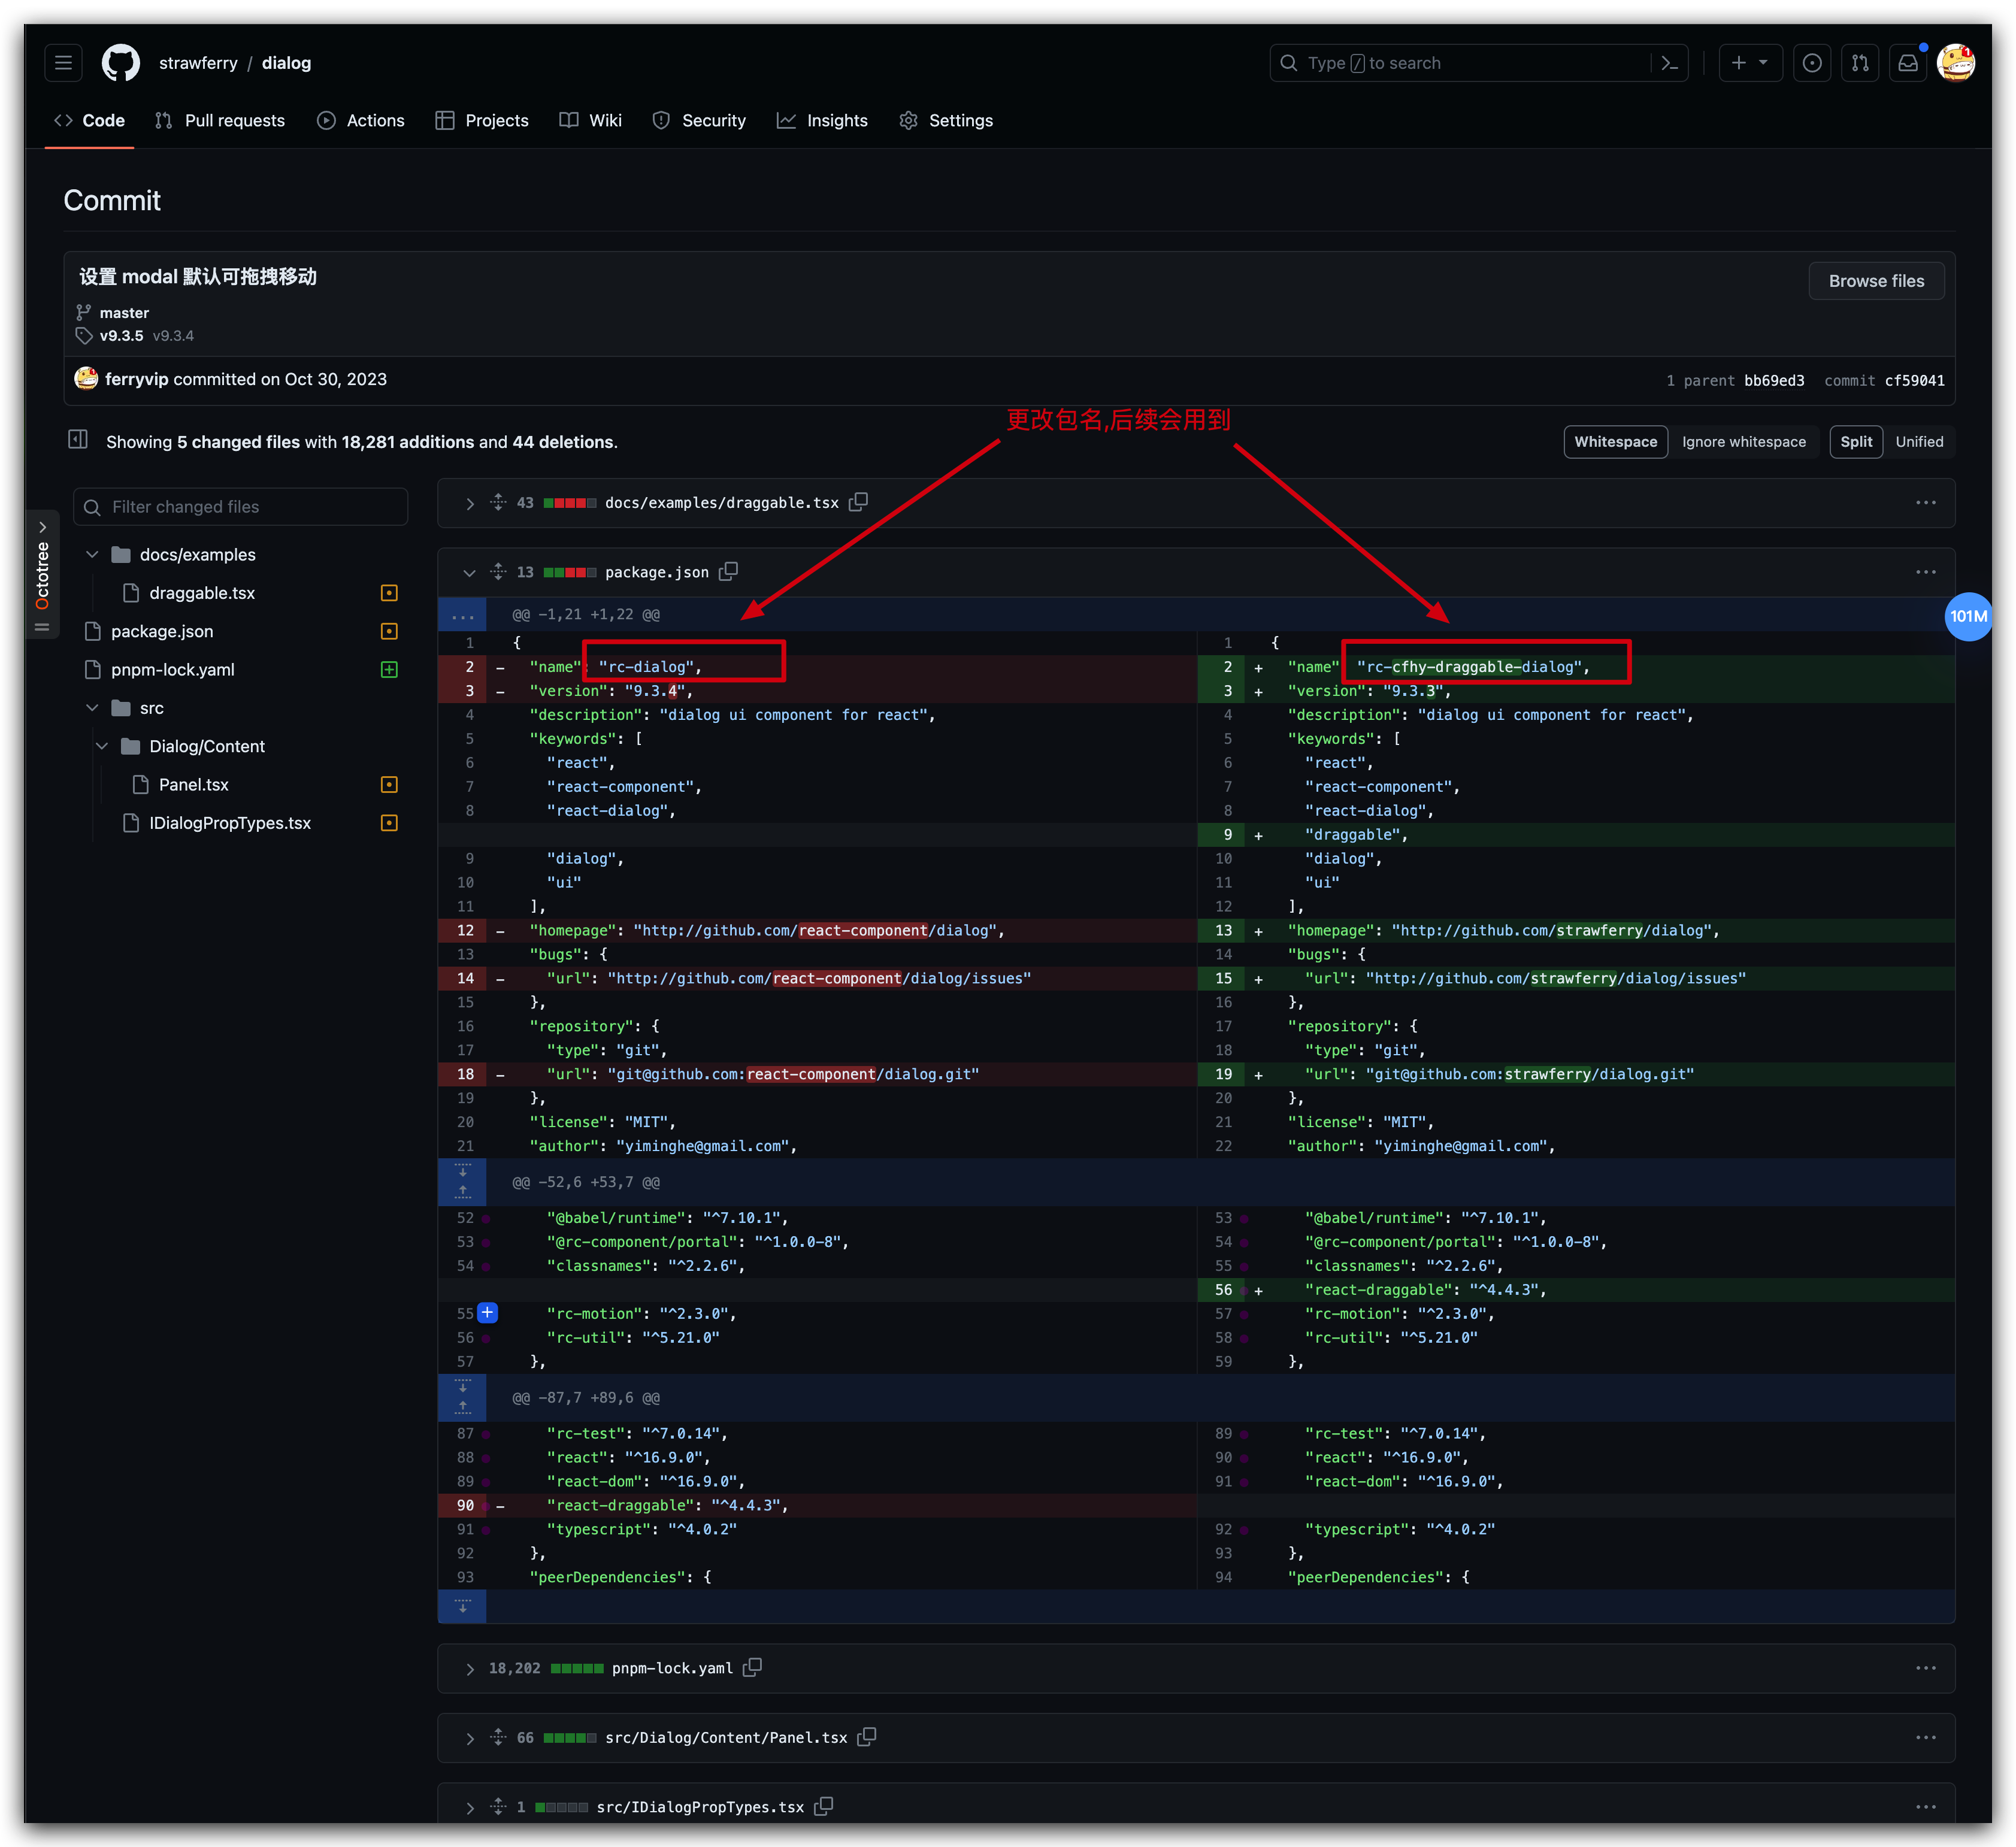Screen dimensions: 2016x1847
Task: Toggle the file tree sidebar icon
Action: (78, 440)
